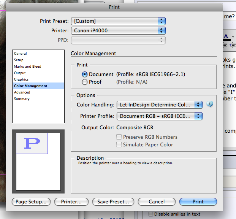Click the indent icon in background toolbar

point(233,45)
